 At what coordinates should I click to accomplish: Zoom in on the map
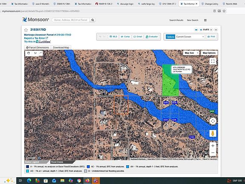point(213,146)
